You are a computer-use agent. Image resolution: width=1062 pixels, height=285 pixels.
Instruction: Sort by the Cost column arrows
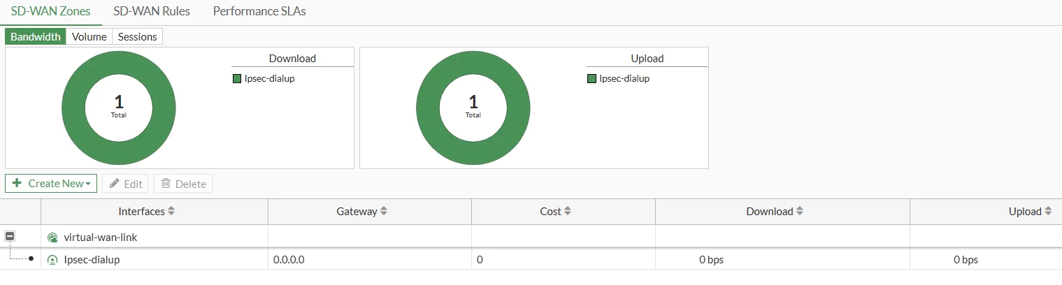pyautogui.click(x=568, y=211)
